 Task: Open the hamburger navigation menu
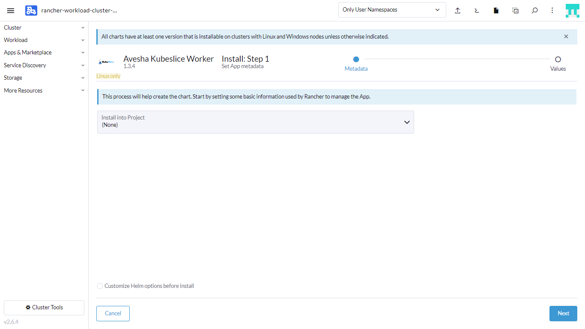click(11, 11)
